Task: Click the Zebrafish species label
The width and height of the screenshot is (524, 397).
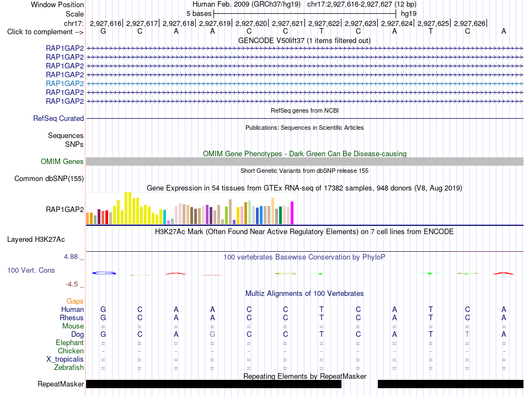Action: (x=69, y=368)
